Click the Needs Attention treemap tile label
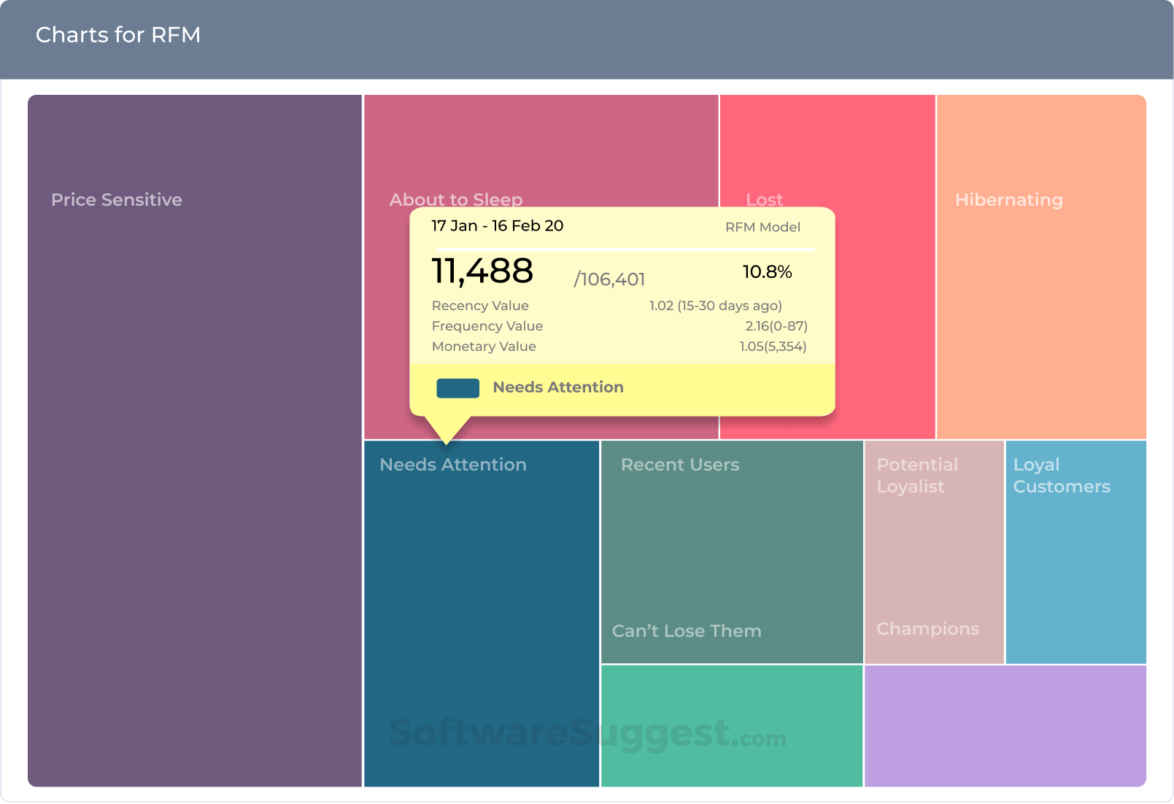 coord(453,465)
